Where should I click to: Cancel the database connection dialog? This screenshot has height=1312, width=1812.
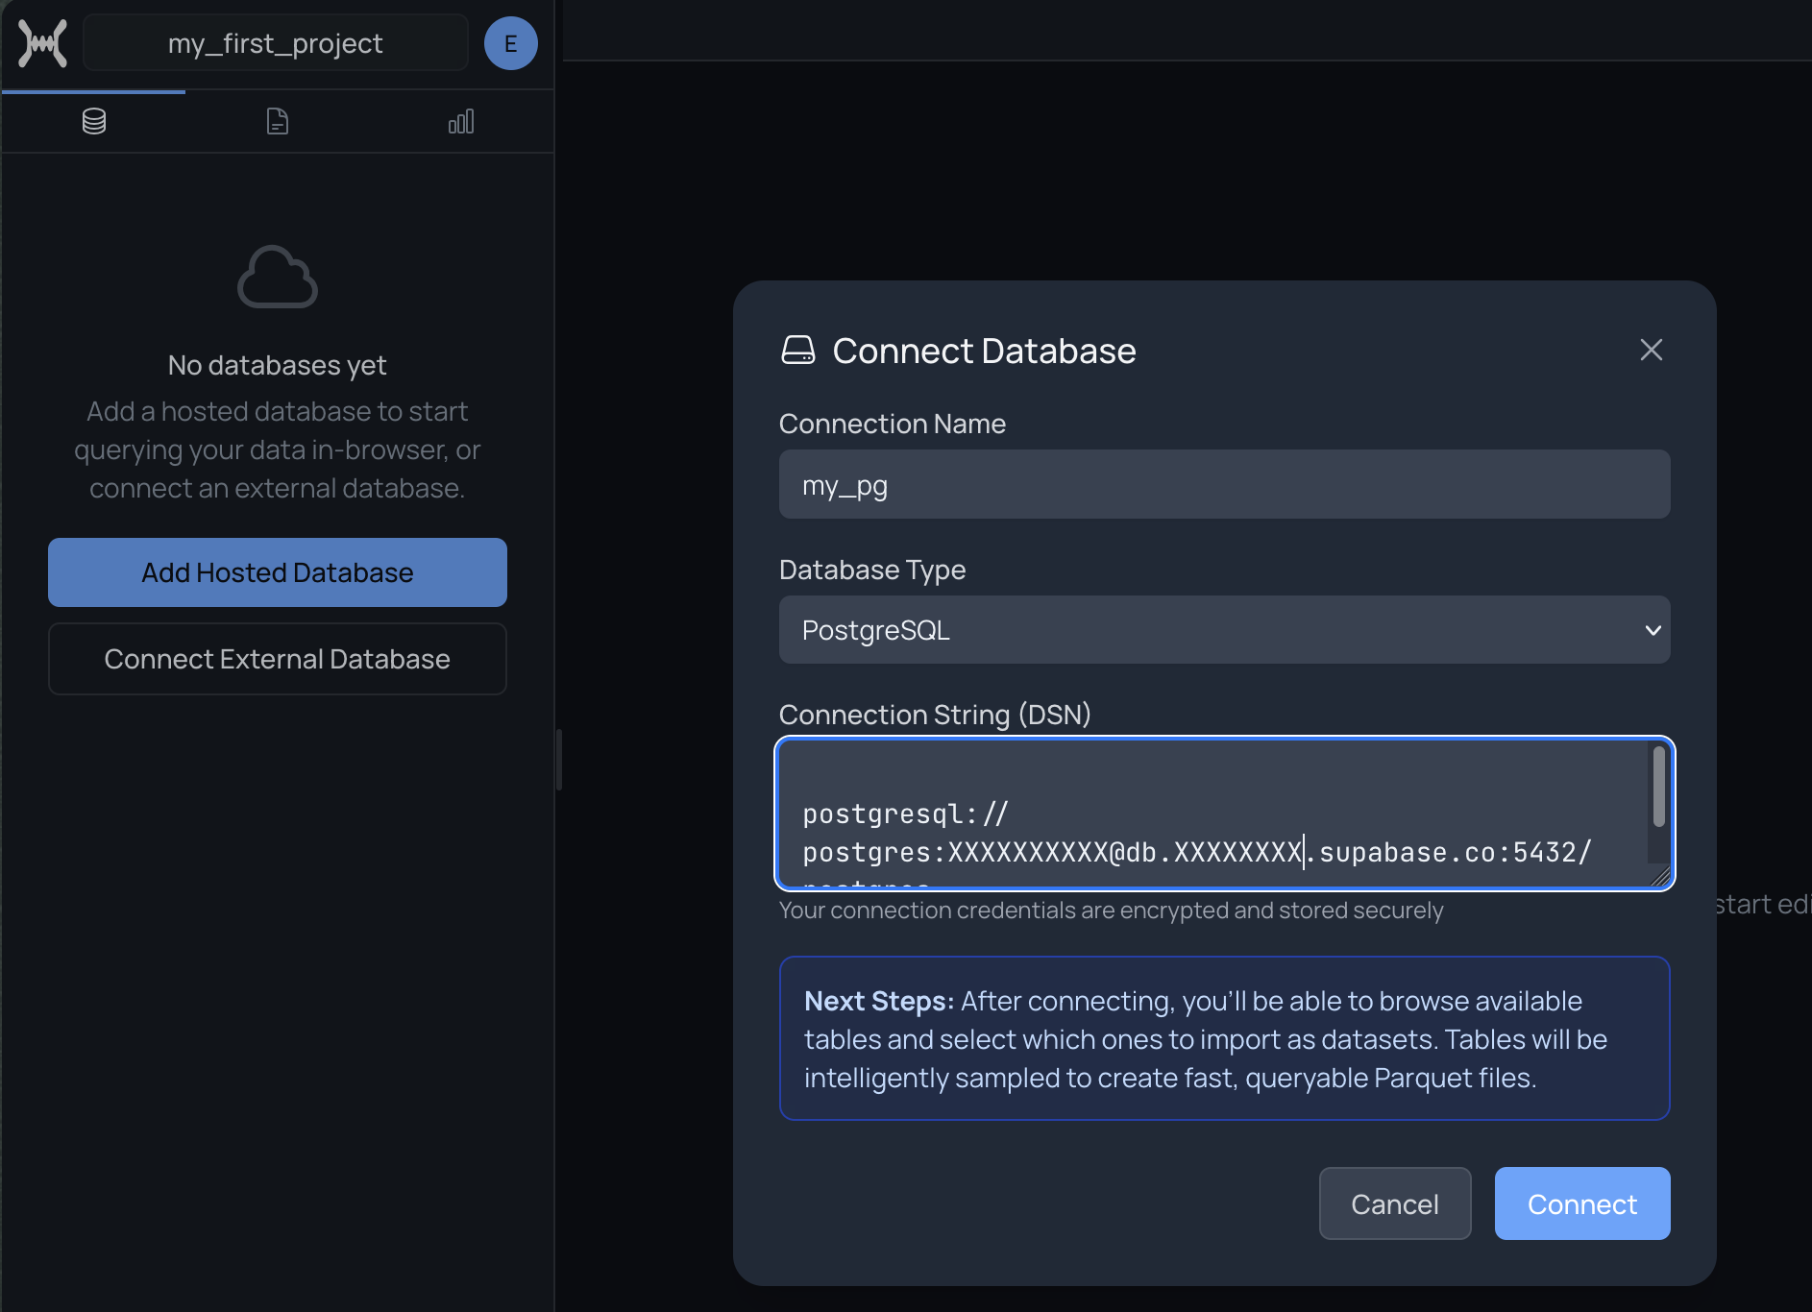1394,1203
